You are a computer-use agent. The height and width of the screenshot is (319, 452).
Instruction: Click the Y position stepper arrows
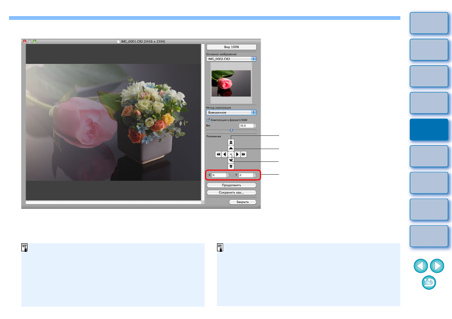[254, 175]
